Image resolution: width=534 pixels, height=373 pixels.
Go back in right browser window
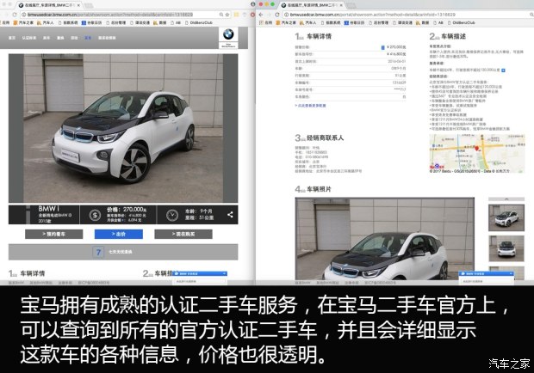[x=261, y=15]
